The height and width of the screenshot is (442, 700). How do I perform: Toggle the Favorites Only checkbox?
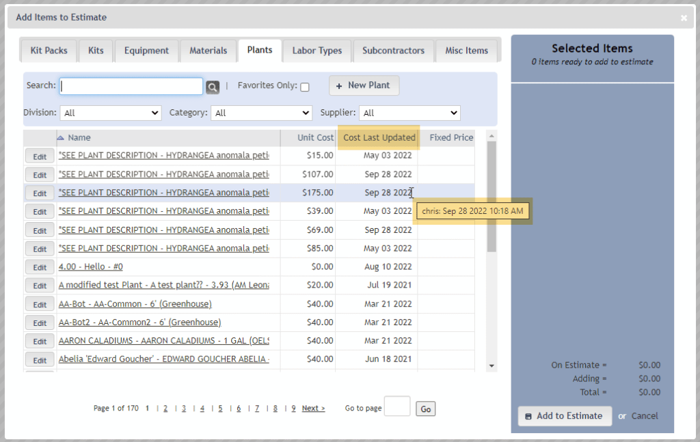pyautogui.click(x=305, y=87)
